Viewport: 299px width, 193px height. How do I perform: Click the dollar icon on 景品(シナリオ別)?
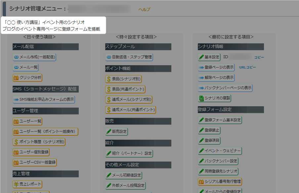[108, 79]
